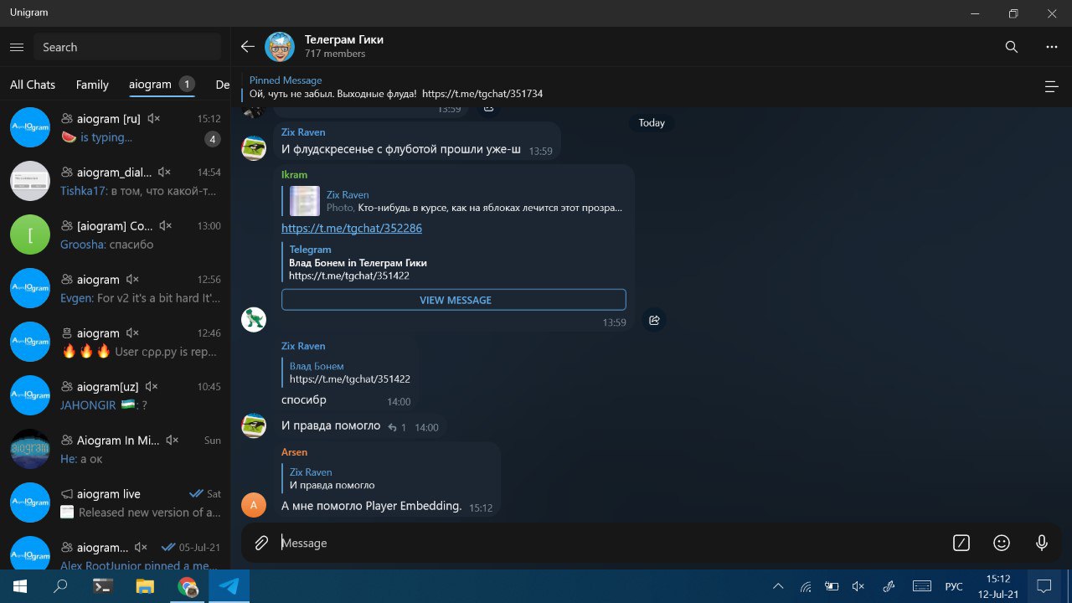This screenshot has height=603, width=1072.
Task: Open the three-dot chat options menu
Action: [1052, 47]
